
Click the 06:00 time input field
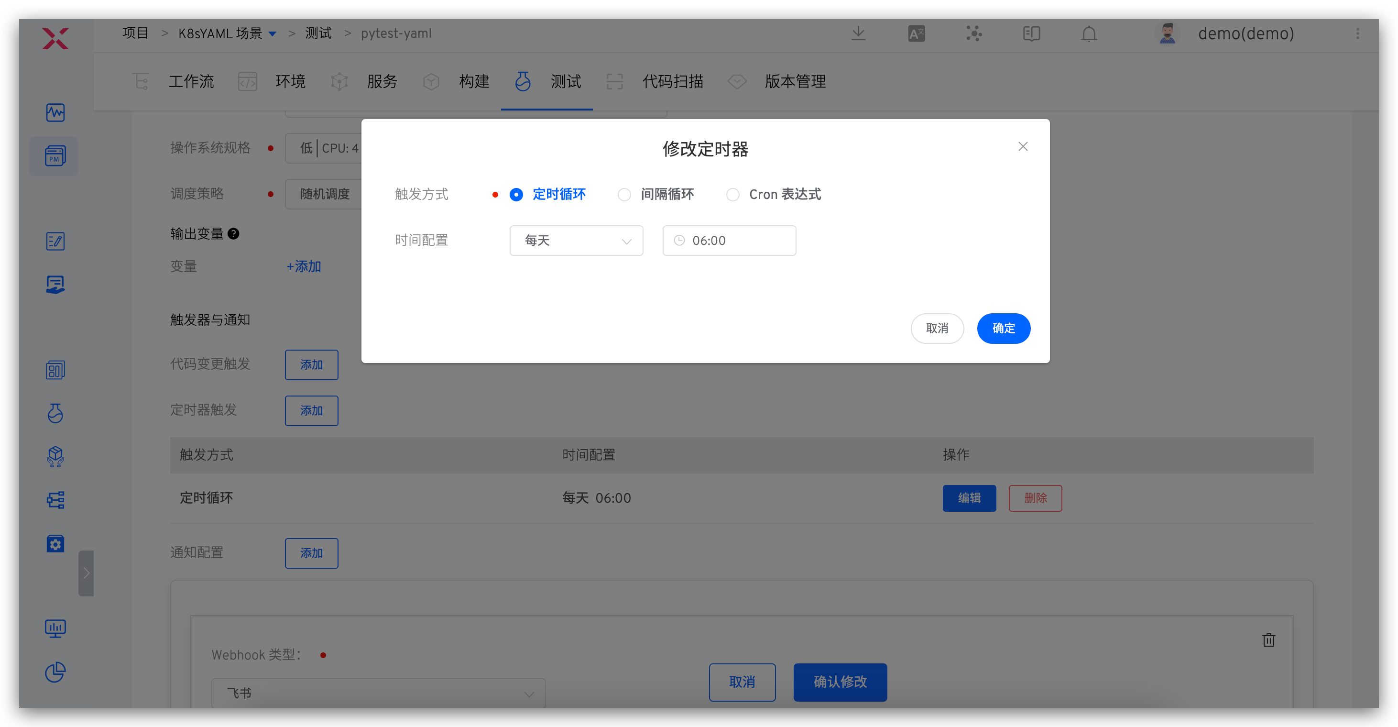[729, 241]
